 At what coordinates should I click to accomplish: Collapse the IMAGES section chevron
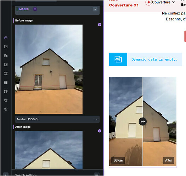[95, 9]
